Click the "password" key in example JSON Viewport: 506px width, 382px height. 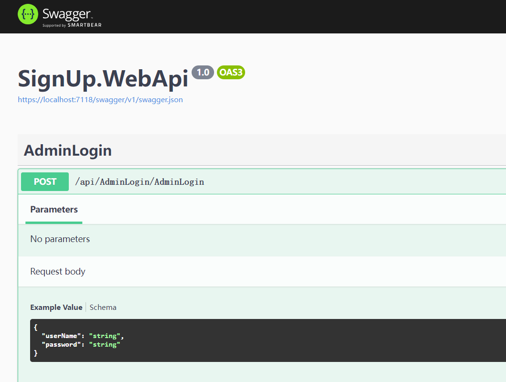click(x=61, y=344)
